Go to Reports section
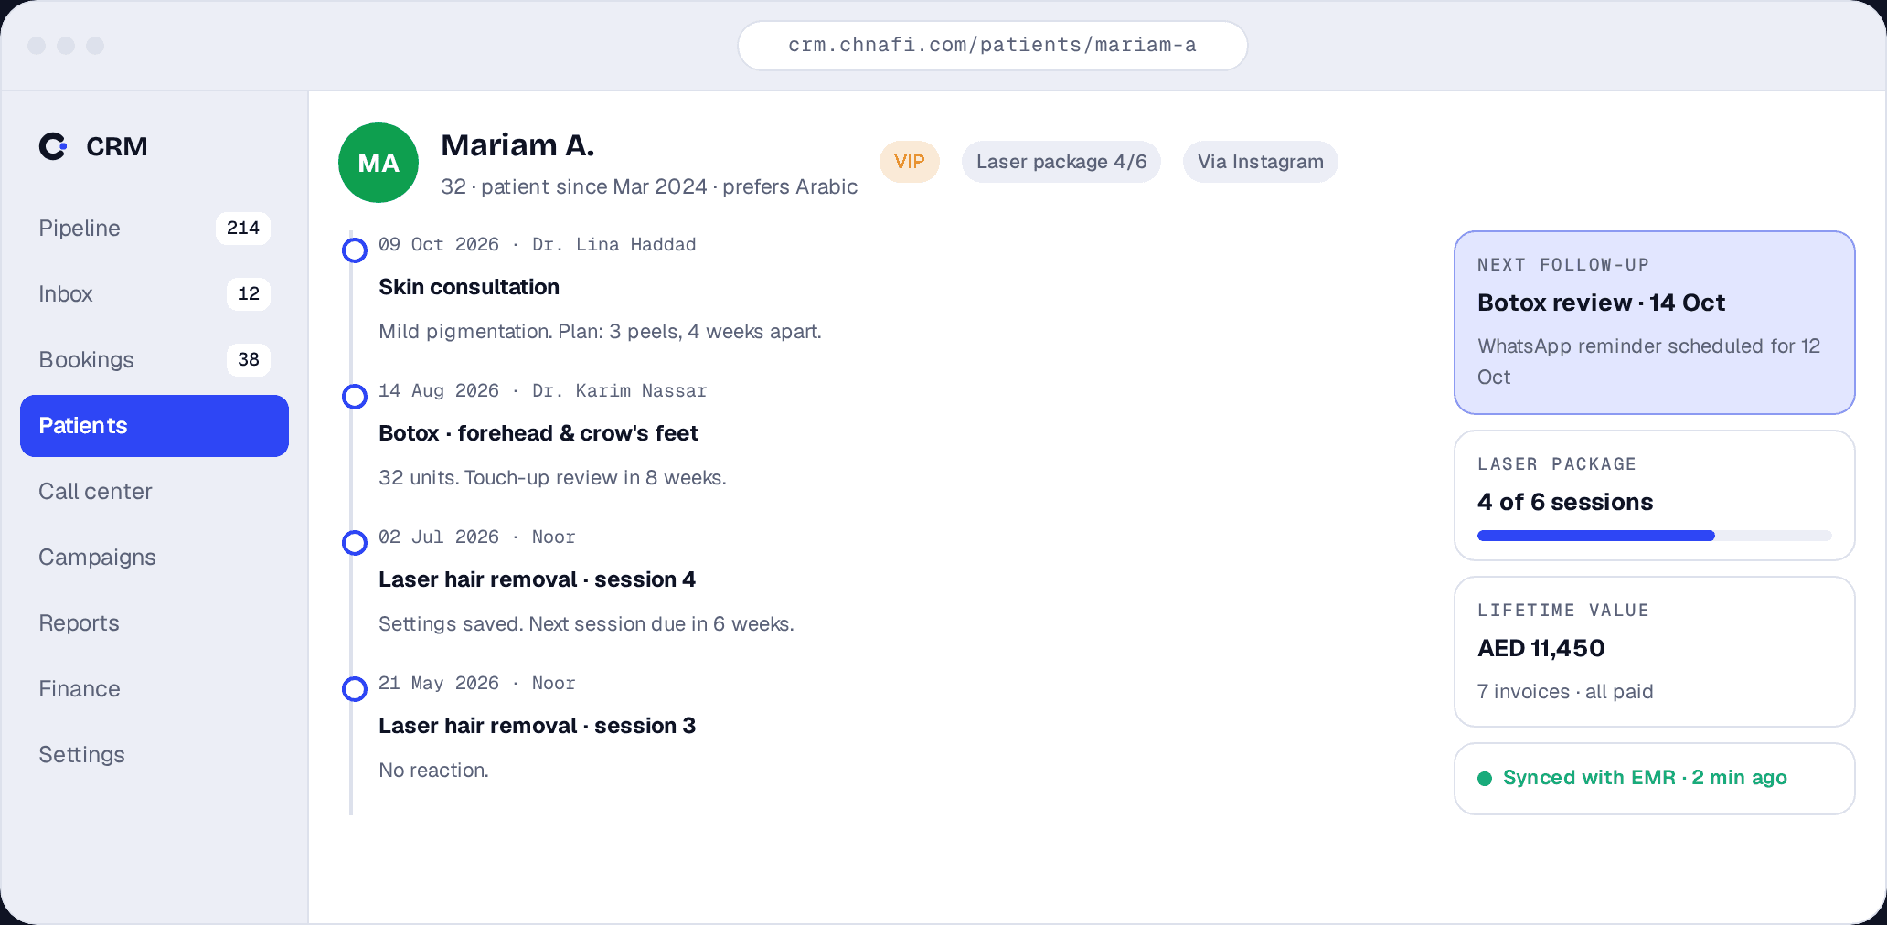Viewport: 1887px width, 925px height. [x=155, y=623]
